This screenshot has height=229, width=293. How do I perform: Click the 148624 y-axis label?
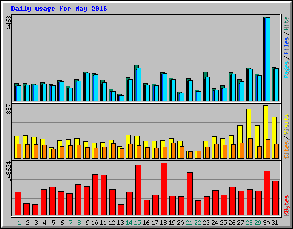pos(9,172)
